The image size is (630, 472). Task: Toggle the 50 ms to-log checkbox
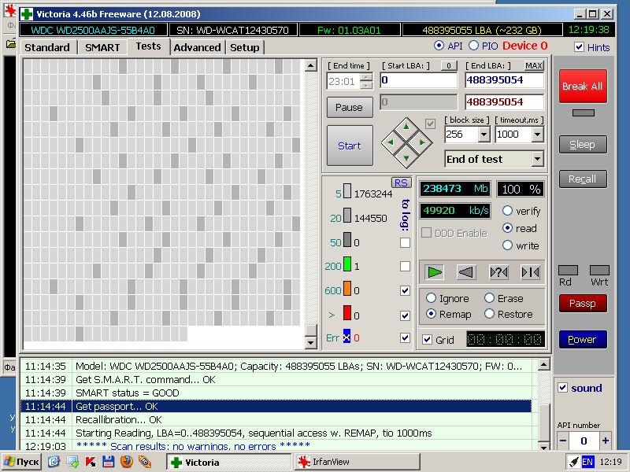tap(405, 242)
